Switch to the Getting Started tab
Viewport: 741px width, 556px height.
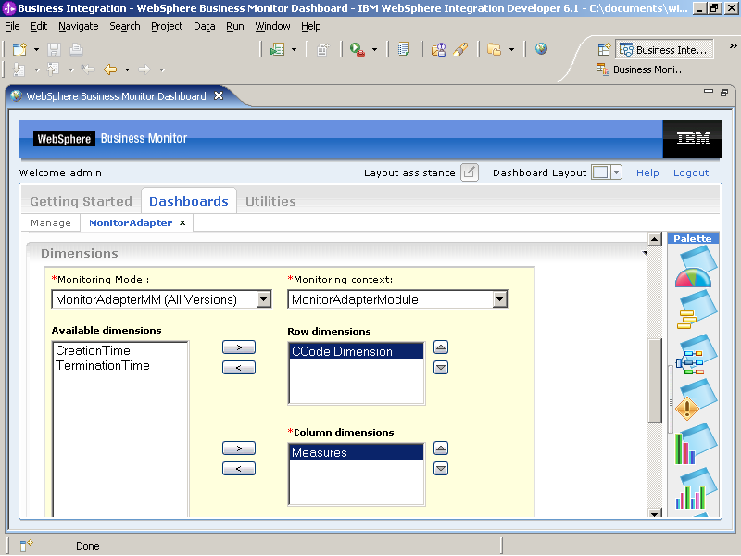[x=82, y=201]
